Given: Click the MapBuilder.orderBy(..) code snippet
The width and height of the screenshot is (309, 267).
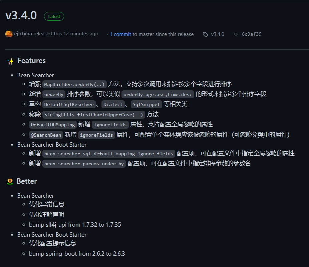Looking at the screenshot, I should 74,84.
